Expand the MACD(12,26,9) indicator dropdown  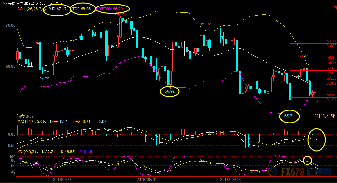click(46, 122)
